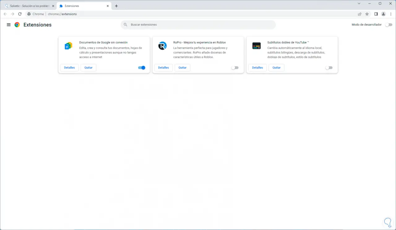The image size is (396, 230).
Task: Click the 'Modo de desarrollador' label
Action: point(367,25)
